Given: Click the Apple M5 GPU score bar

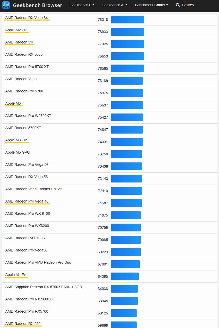Looking at the screenshot, I should 126,154.
